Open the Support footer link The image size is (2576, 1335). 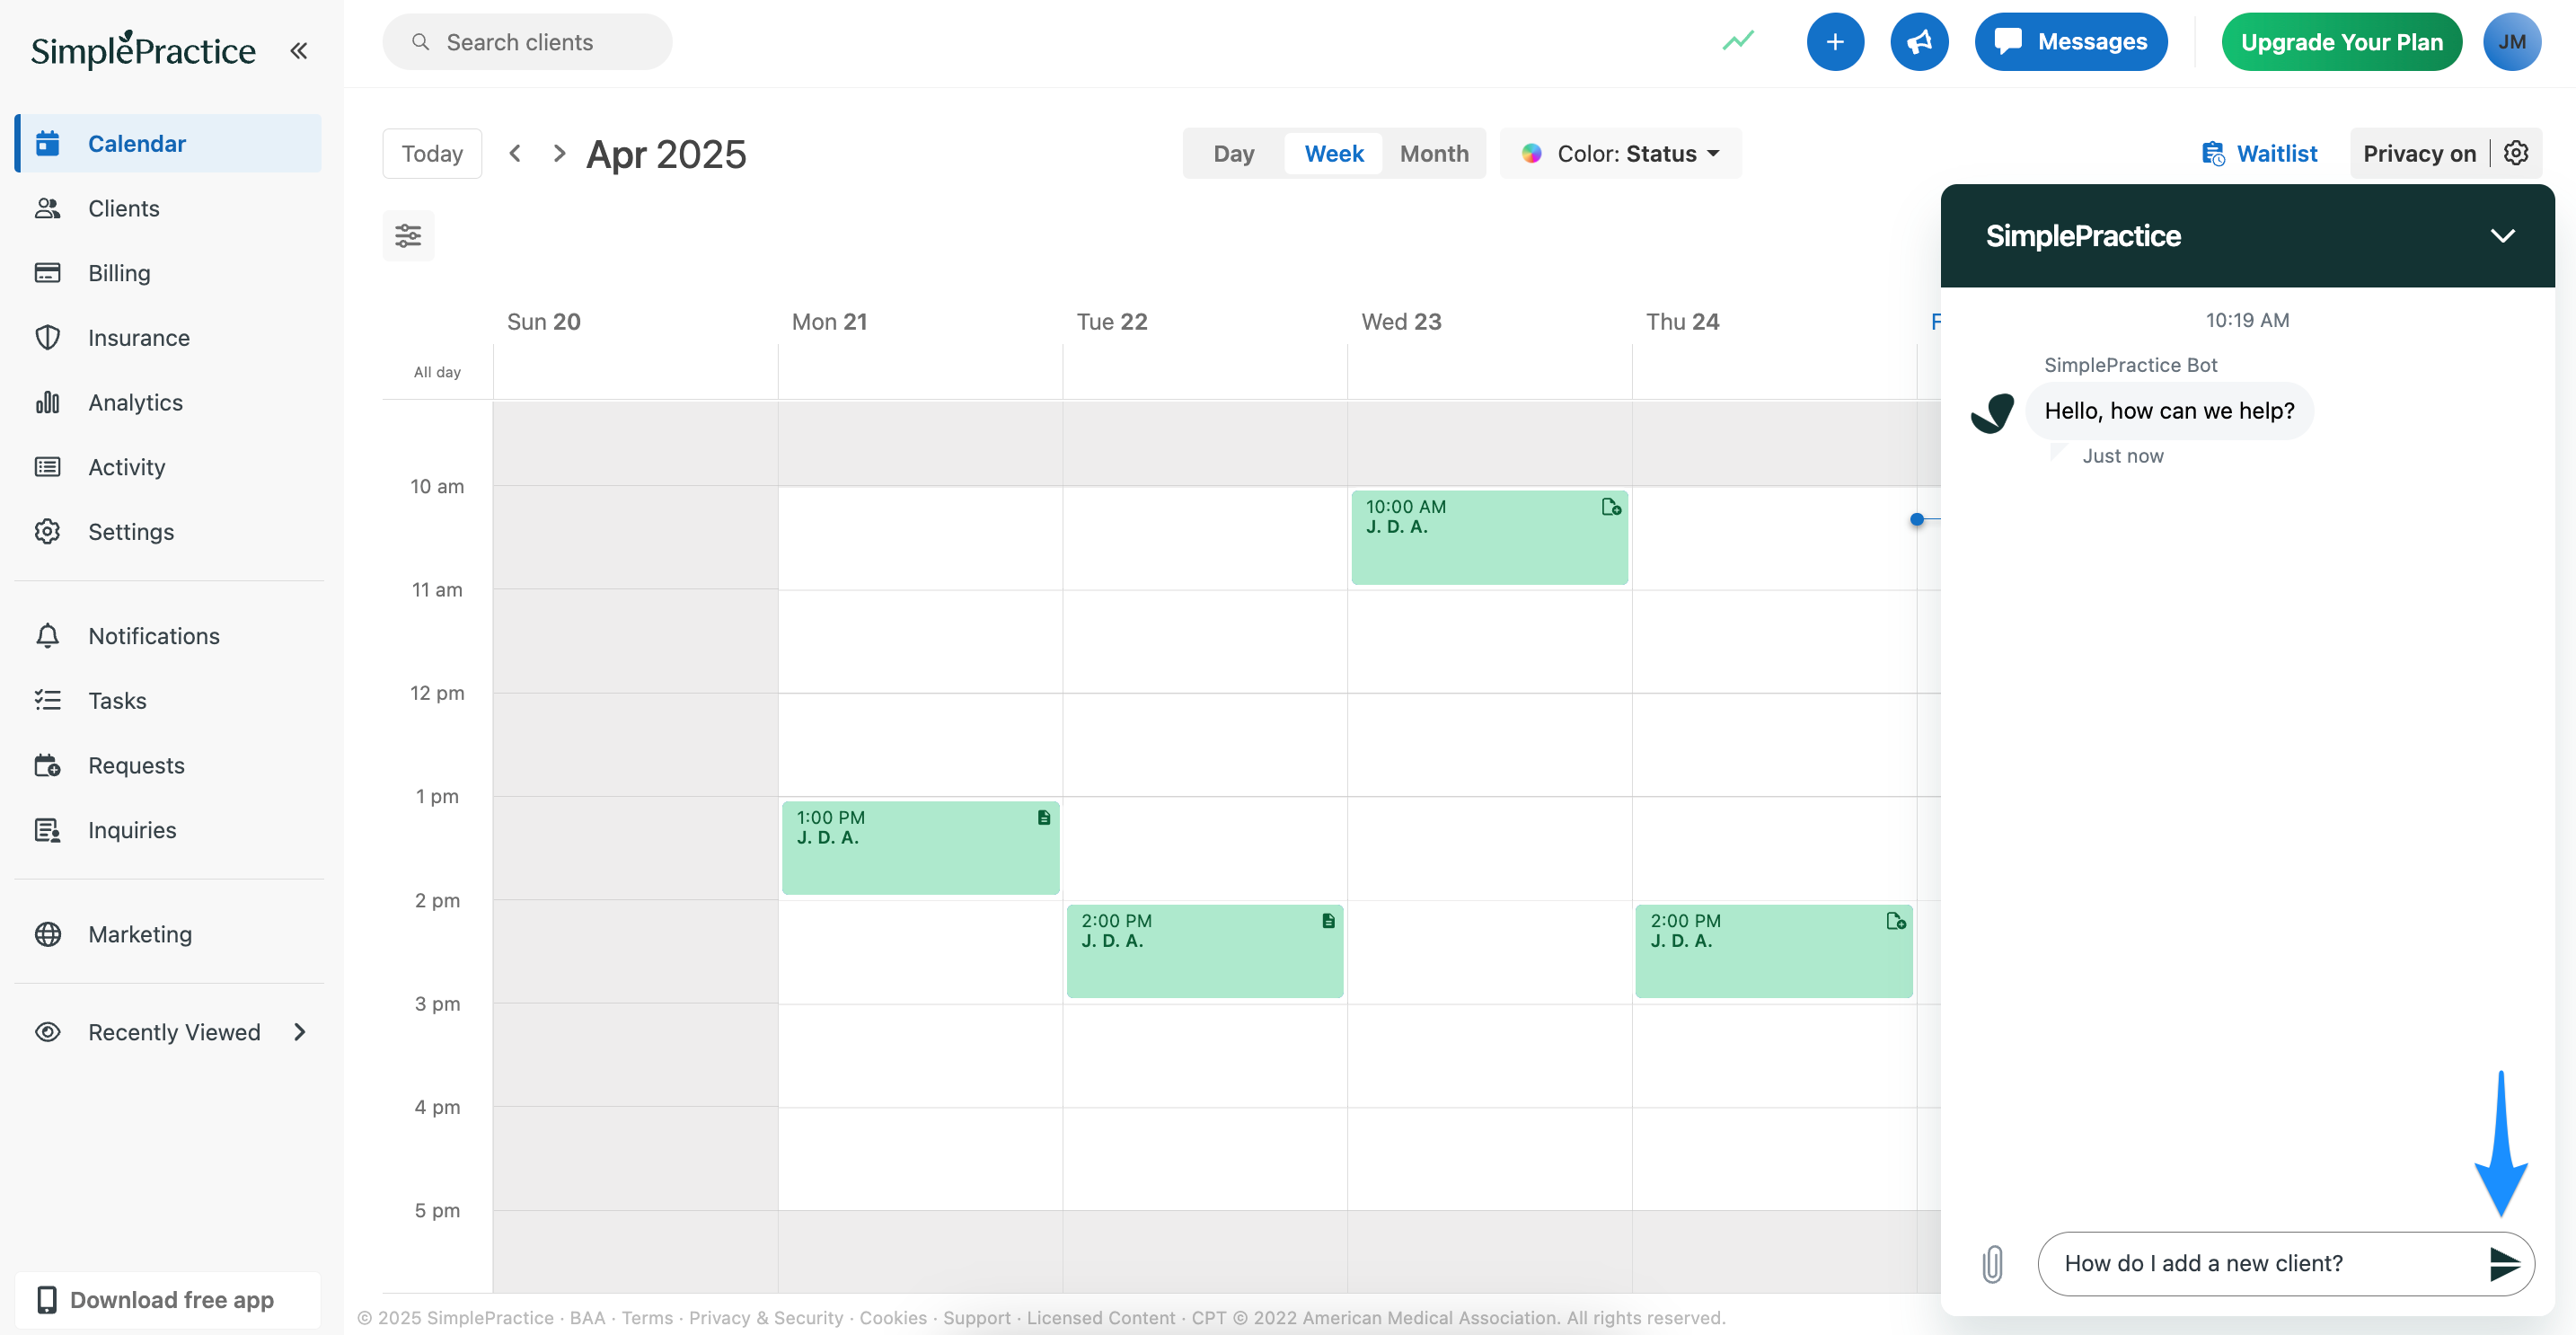point(976,1318)
